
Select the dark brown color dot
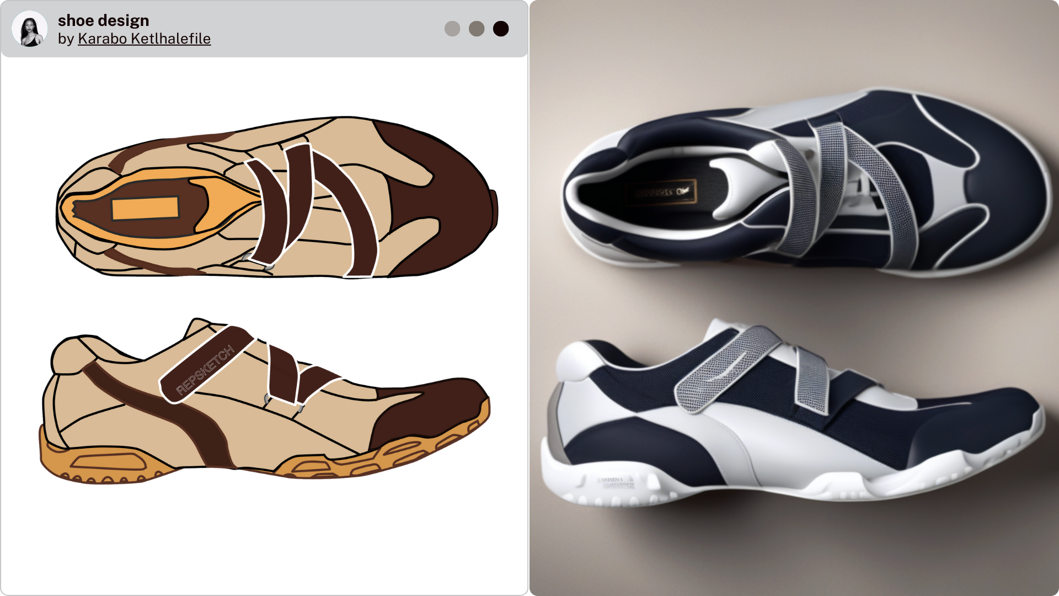501,28
